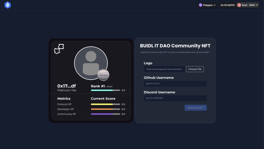Click the Community XP metric label

(66, 114)
